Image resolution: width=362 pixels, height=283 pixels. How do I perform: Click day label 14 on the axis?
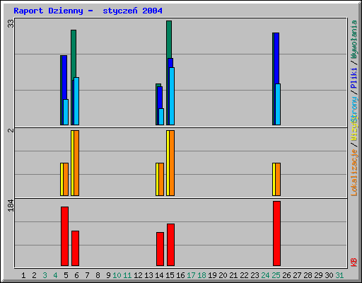159,275
